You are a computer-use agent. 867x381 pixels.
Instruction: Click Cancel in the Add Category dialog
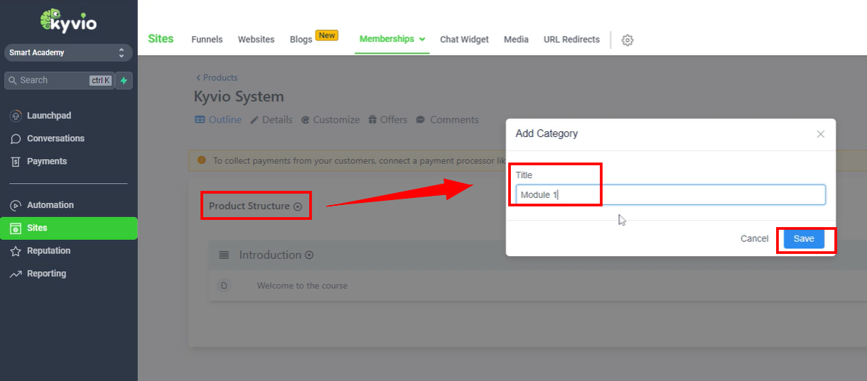754,238
